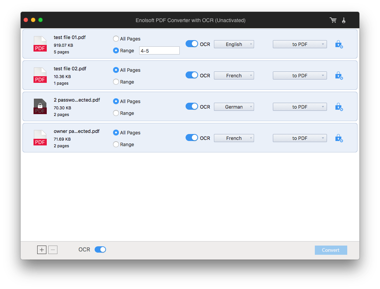Open English language dropdown for test file 01.pdf
The width and height of the screenshot is (380, 289).
234,44
